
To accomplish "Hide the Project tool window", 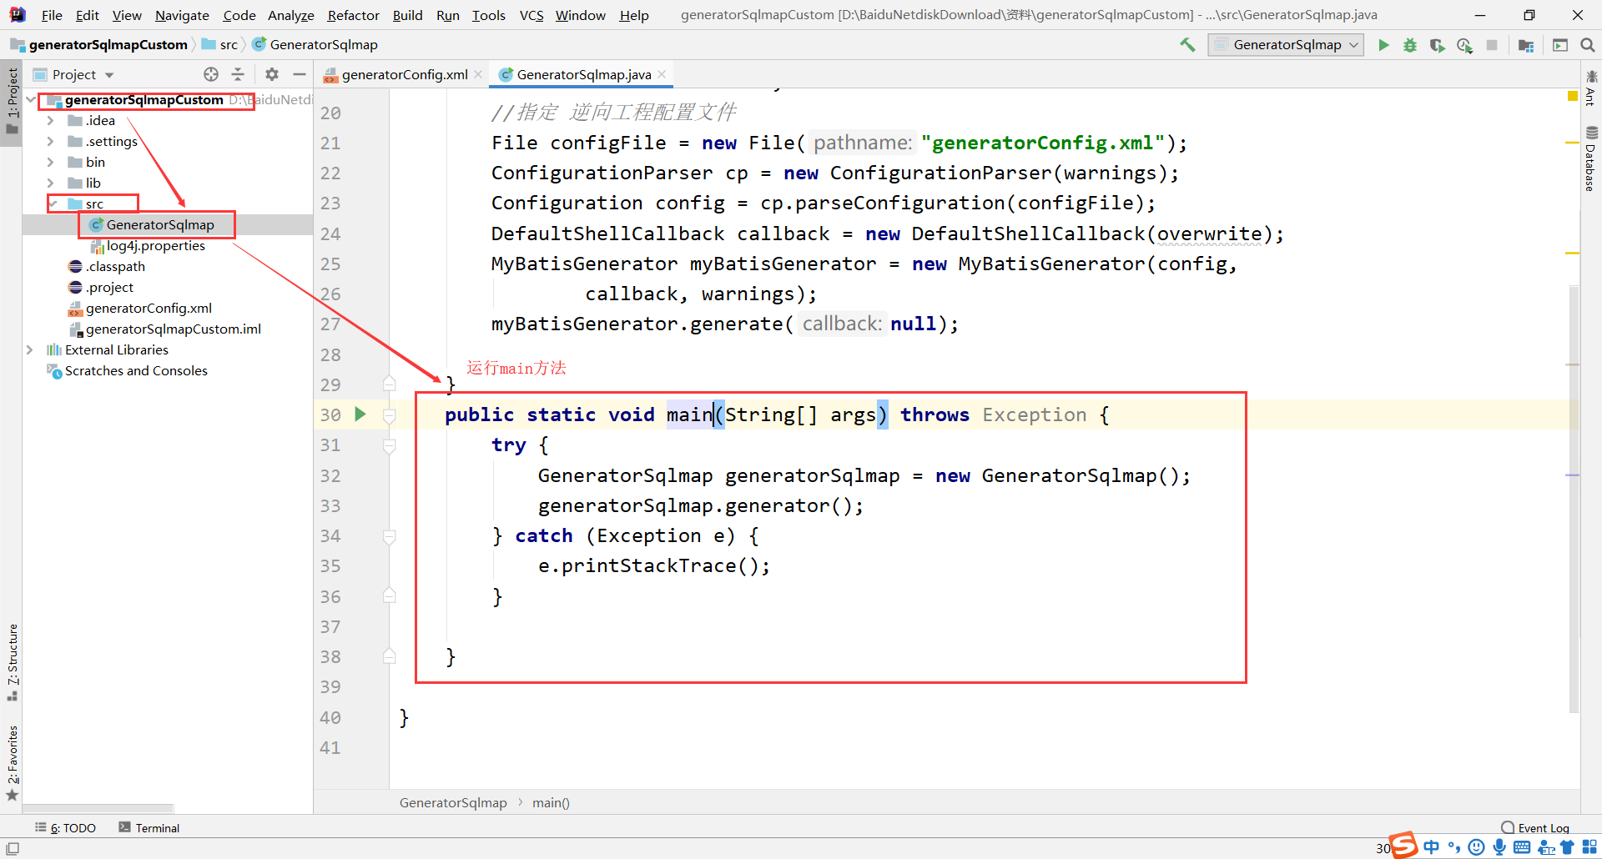I will [x=300, y=74].
